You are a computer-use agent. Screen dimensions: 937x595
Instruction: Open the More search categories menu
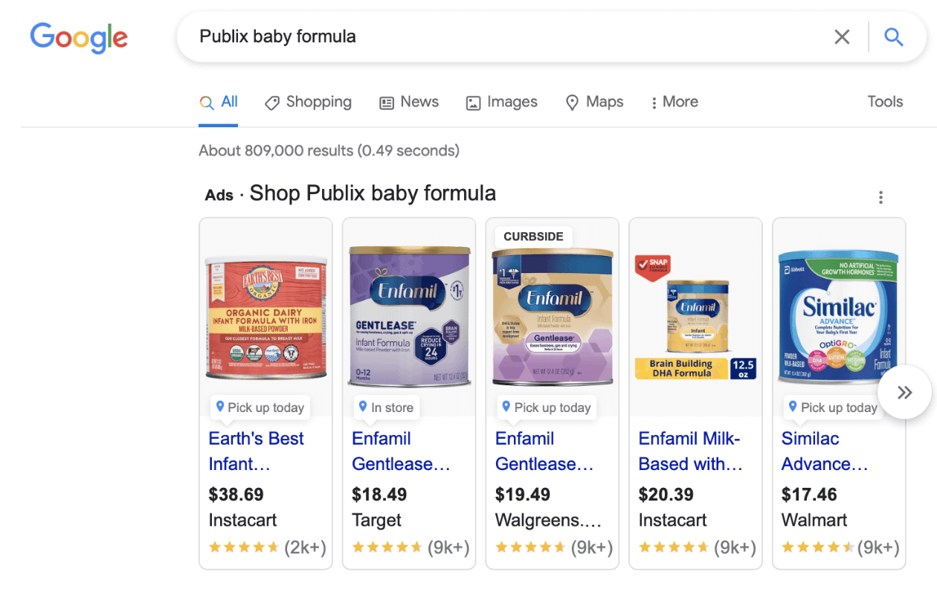pos(673,102)
